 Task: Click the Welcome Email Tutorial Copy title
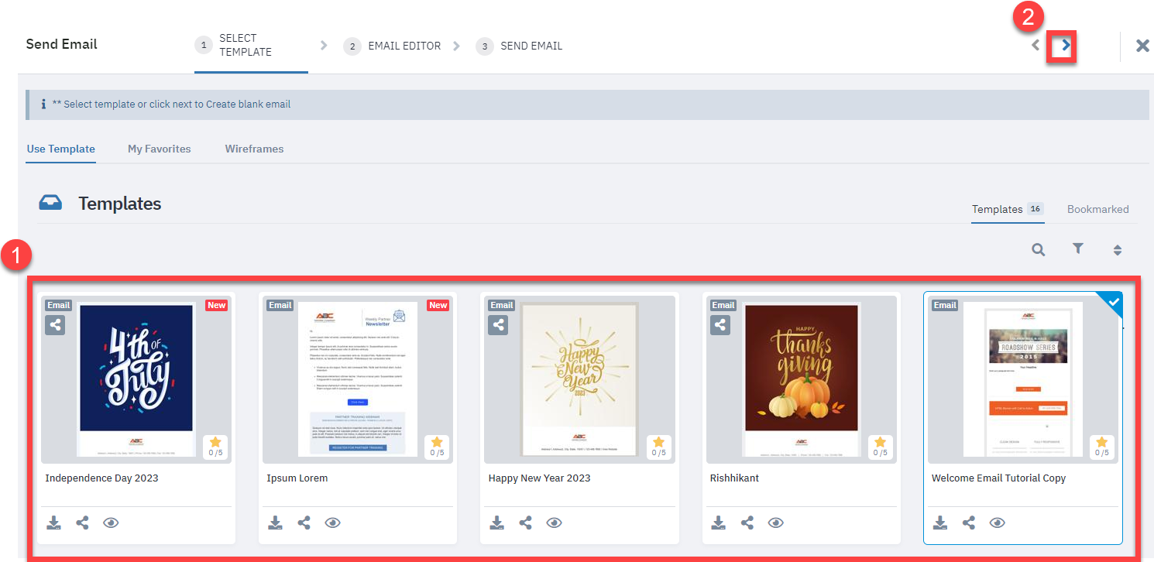coord(998,478)
